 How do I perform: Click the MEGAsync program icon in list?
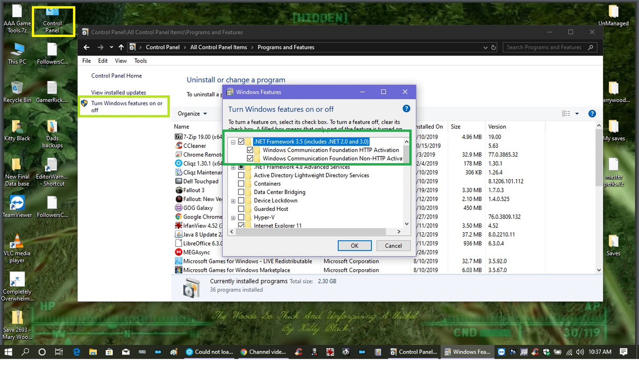coord(178,252)
